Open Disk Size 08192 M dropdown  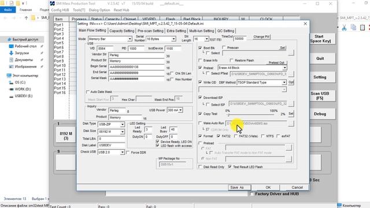(x=122, y=132)
